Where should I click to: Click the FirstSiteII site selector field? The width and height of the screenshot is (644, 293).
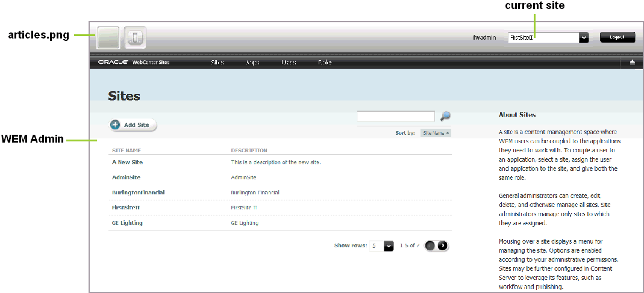(x=543, y=37)
